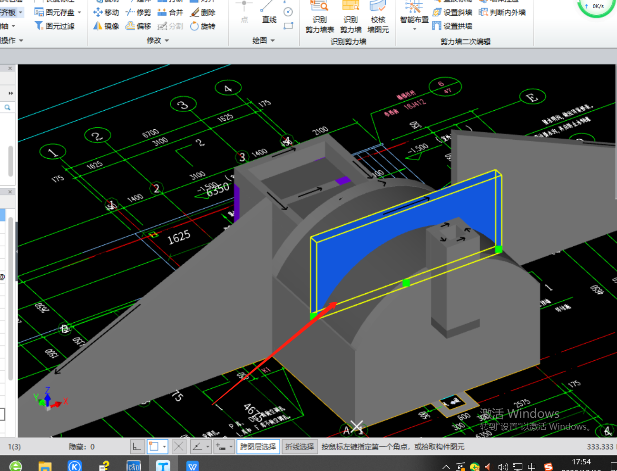Toggle 跨图层选择 cross-layer selection

coord(258,446)
